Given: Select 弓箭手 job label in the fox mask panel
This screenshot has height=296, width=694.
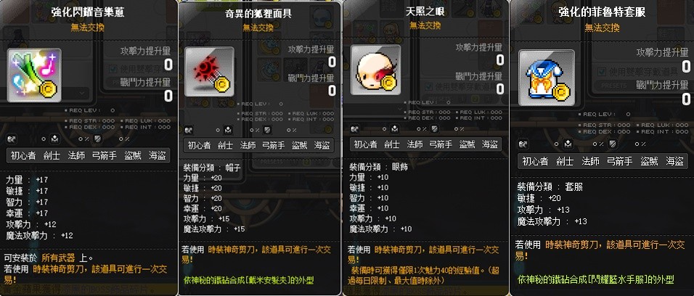Looking at the screenshot, I should pyautogui.click(x=273, y=146).
